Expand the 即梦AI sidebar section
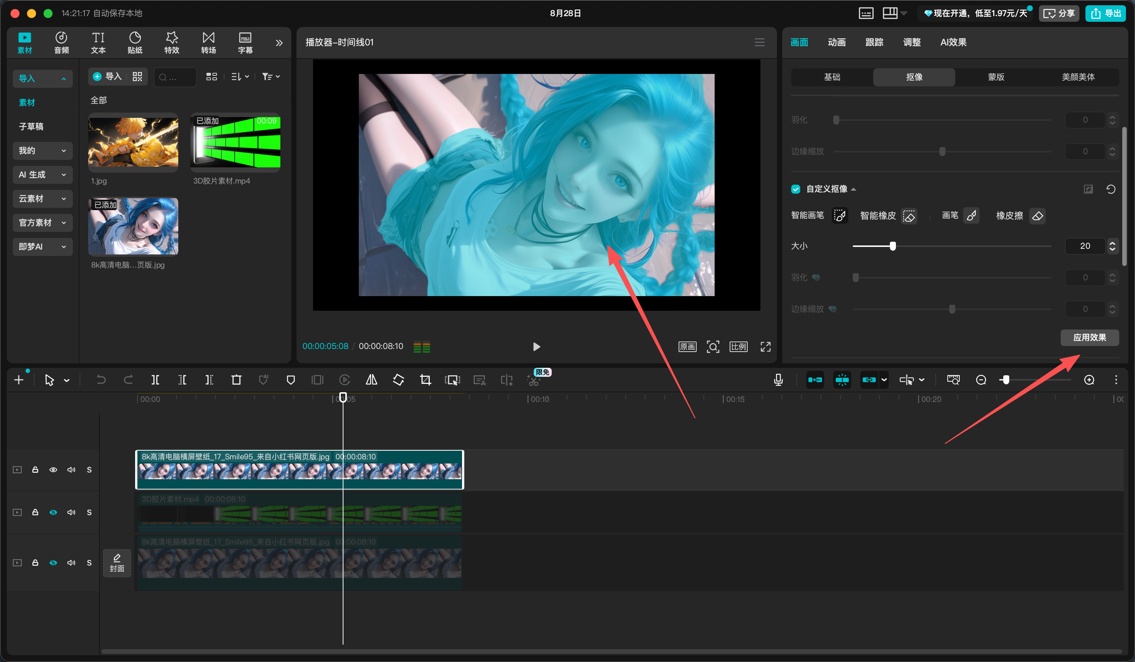The image size is (1135, 662). point(42,247)
